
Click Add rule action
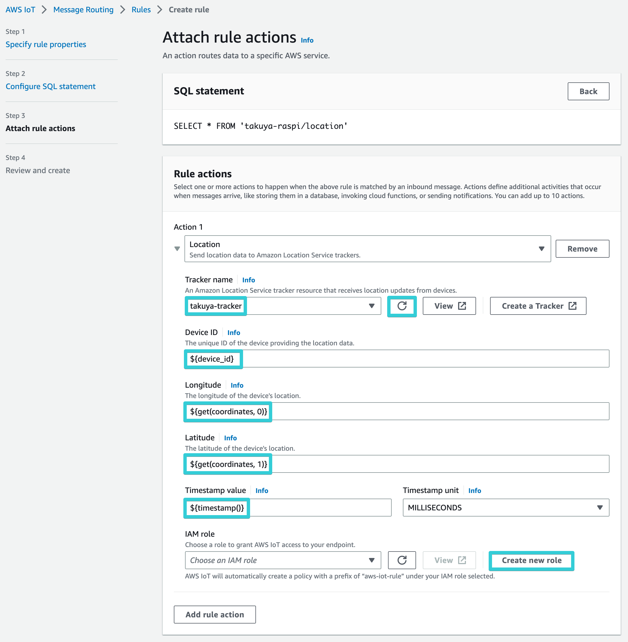[214, 614]
